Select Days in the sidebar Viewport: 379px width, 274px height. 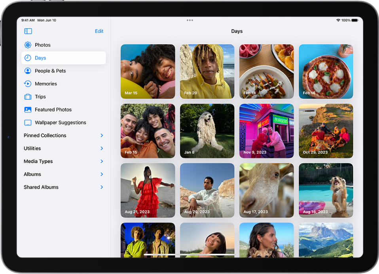[40, 57]
